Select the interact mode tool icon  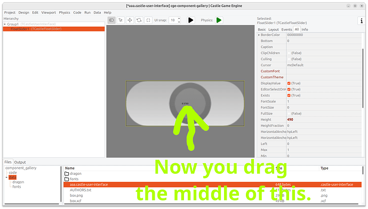pos(111,20)
